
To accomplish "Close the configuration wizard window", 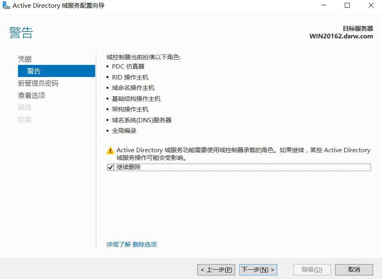I will [371, 5].
